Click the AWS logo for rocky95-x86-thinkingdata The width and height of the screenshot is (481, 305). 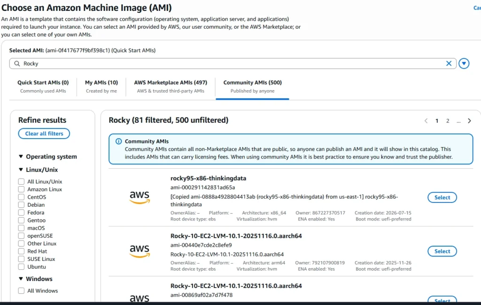tap(140, 197)
